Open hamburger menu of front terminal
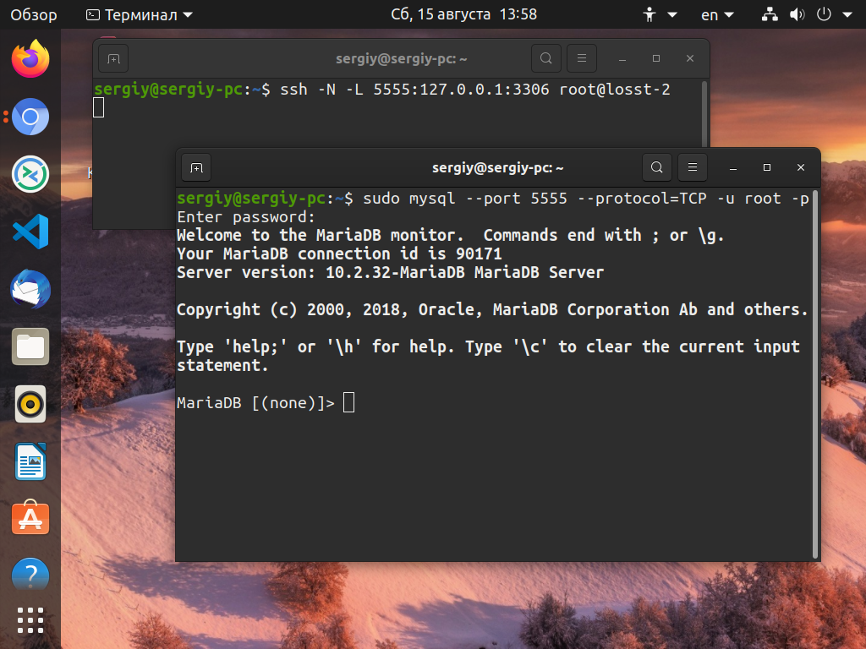The width and height of the screenshot is (866, 649). (692, 167)
